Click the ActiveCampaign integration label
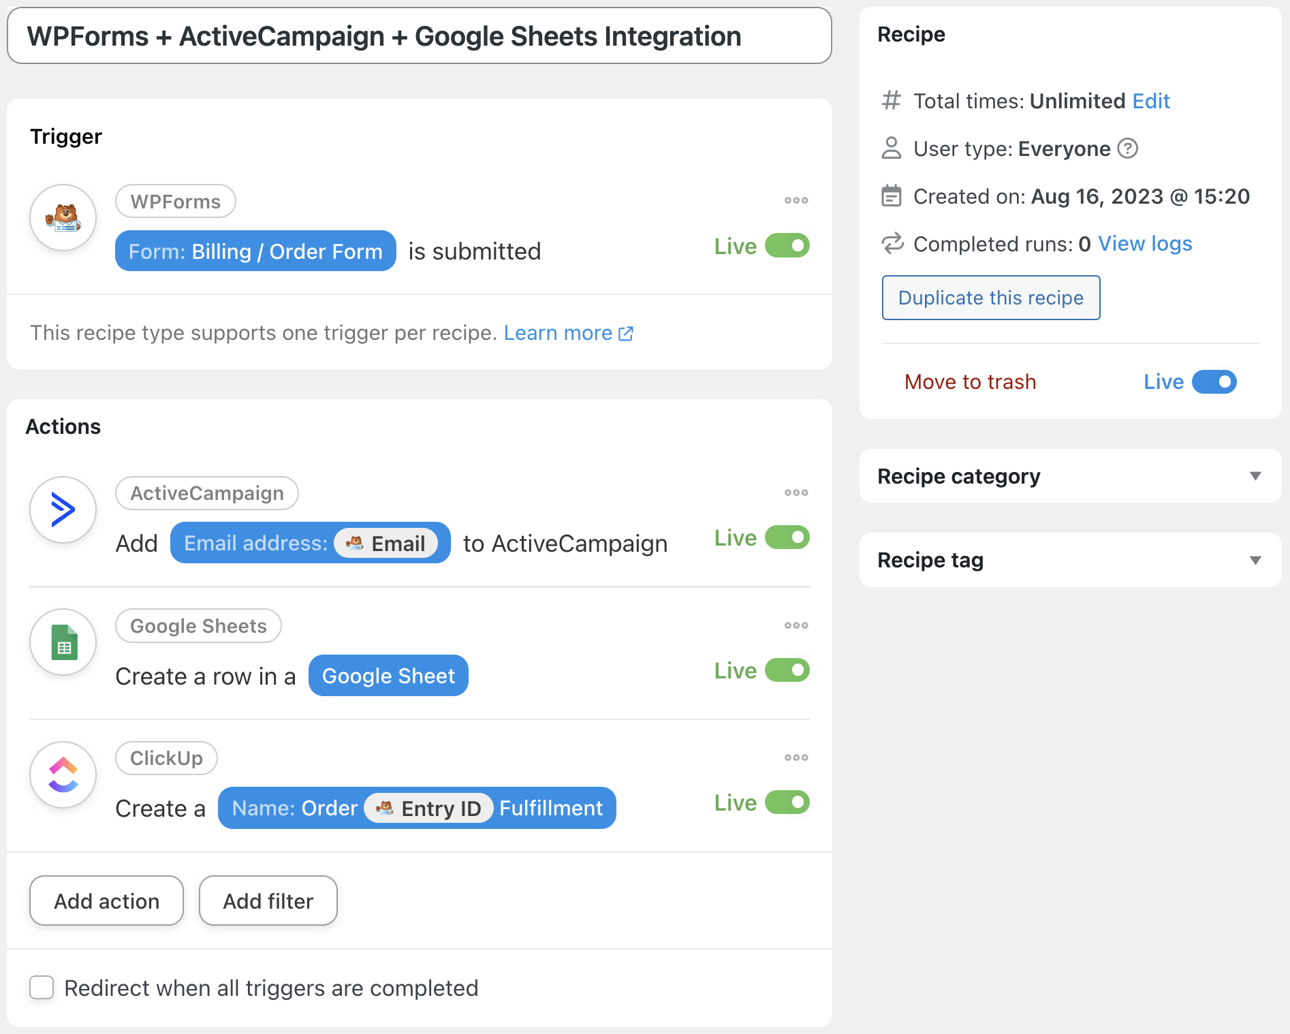 [207, 493]
